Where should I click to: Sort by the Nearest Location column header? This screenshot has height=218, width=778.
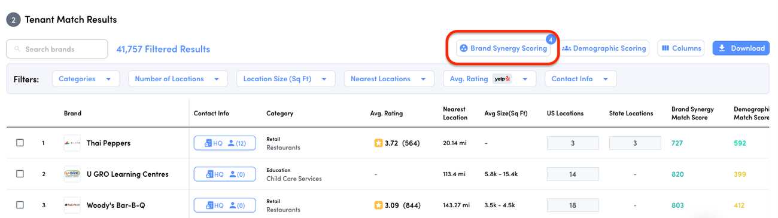tap(455, 113)
